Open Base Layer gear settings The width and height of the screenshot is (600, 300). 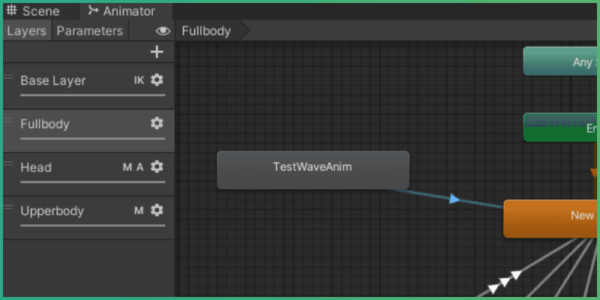157,80
